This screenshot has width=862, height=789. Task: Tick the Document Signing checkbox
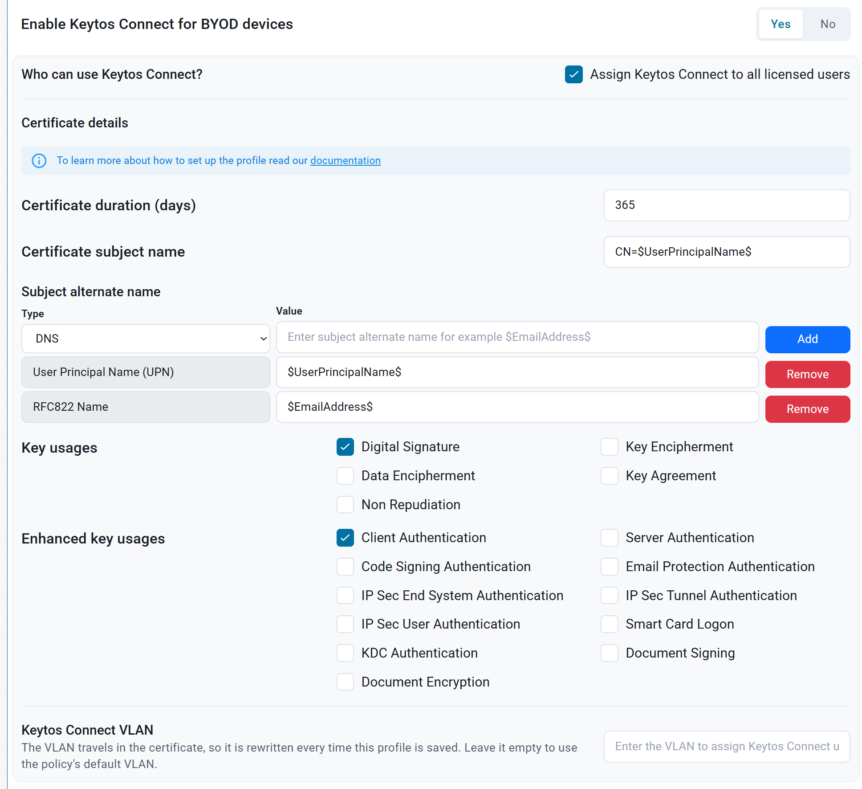(610, 653)
